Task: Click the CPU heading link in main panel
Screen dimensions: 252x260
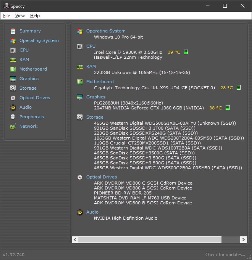Action: click(91, 46)
